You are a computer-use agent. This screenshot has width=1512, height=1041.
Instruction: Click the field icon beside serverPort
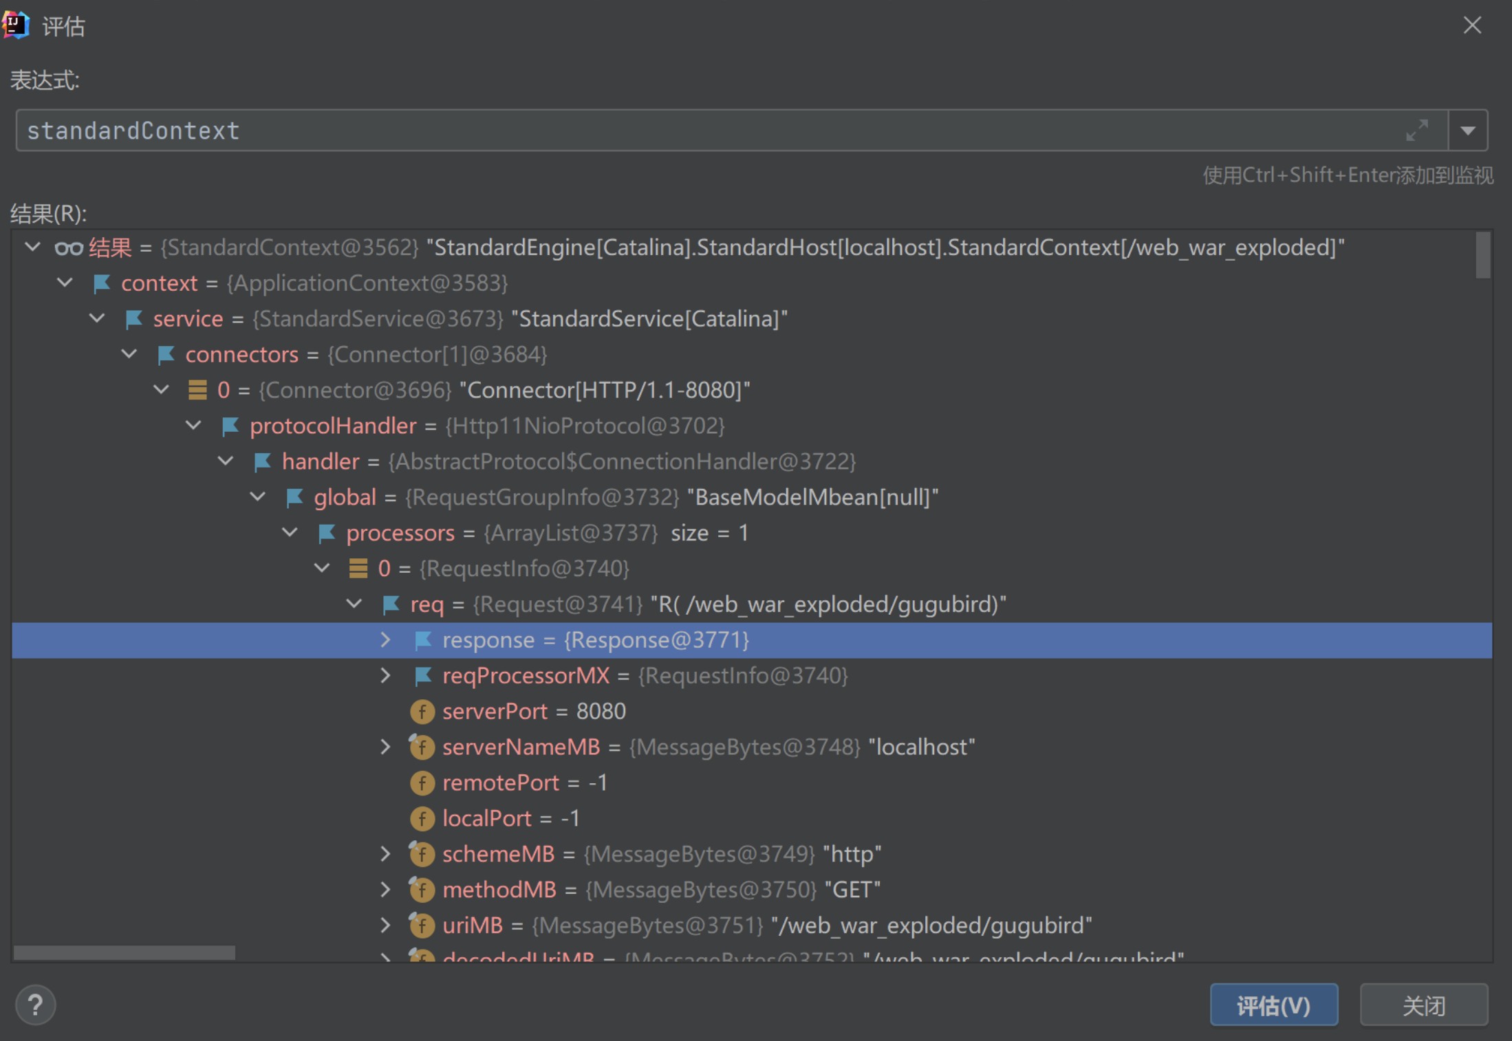pos(422,712)
